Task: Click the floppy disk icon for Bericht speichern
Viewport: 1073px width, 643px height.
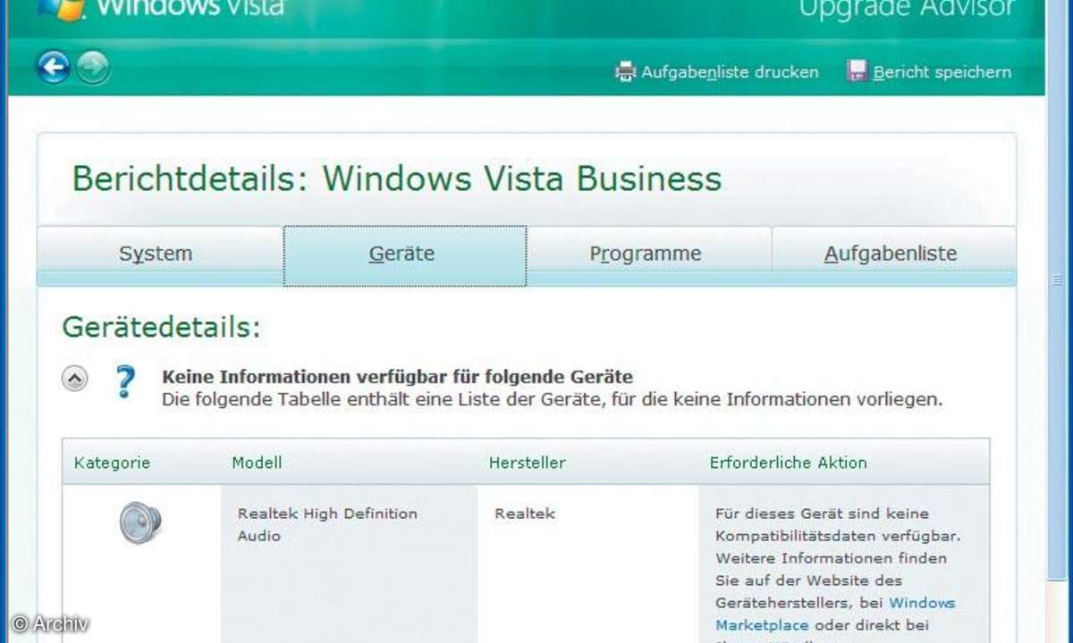Action: [858, 71]
